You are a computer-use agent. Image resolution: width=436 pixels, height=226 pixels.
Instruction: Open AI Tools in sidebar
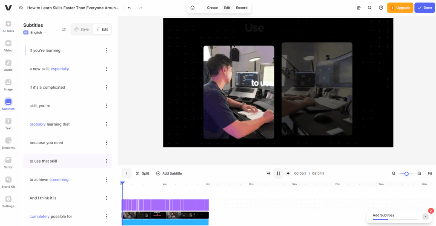9,27
